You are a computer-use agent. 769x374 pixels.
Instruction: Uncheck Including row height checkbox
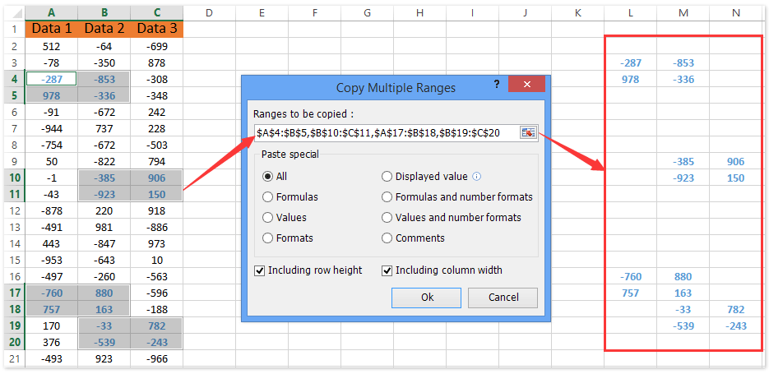pyautogui.click(x=261, y=270)
